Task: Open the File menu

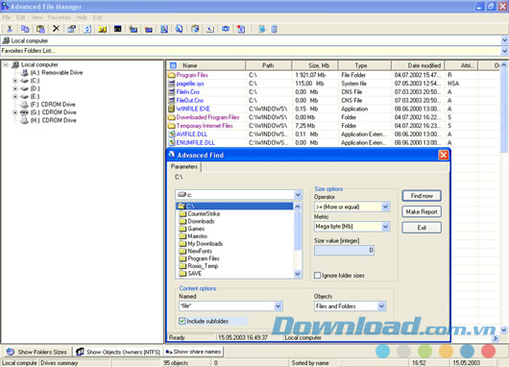Action: pyautogui.click(x=7, y=17)
